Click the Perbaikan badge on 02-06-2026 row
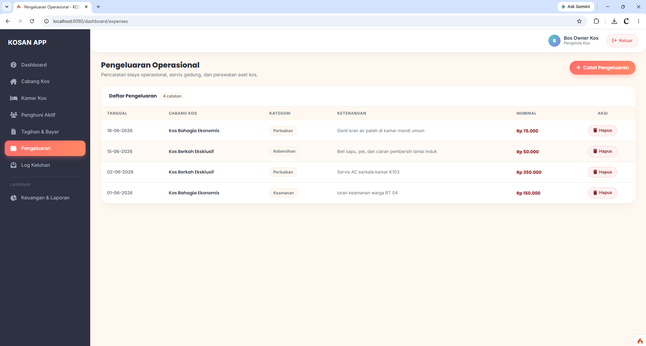This screenshot has width=646, height=346. point(283,172)
